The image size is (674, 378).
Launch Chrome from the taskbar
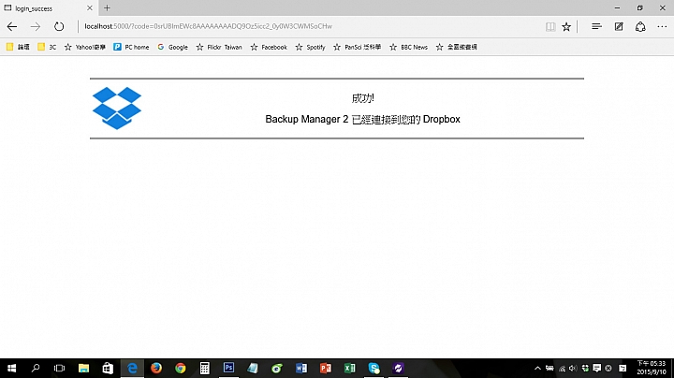coord(180,368)
